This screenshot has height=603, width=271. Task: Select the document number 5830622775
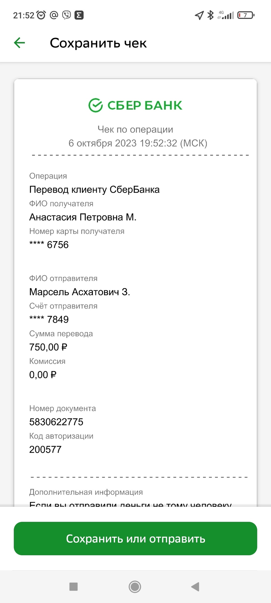point(56,422)
